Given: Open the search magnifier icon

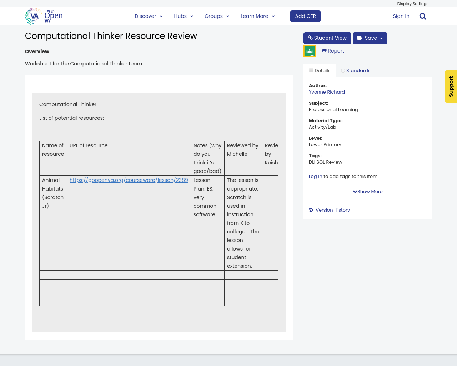Looking at the screenshot, I should tap(423, 16).
